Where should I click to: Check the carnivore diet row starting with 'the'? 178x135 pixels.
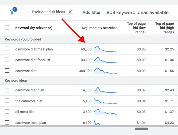point(7,101)
